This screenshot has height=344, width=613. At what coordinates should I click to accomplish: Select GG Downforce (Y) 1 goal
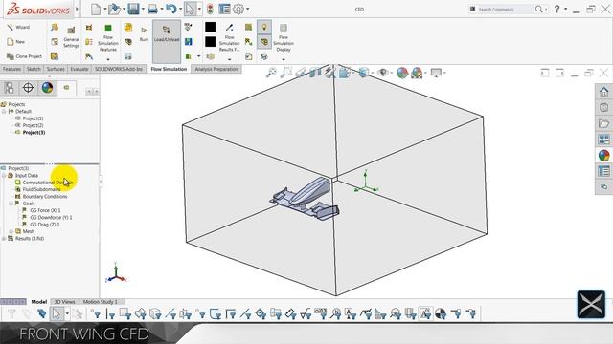[x=51, y=218]
